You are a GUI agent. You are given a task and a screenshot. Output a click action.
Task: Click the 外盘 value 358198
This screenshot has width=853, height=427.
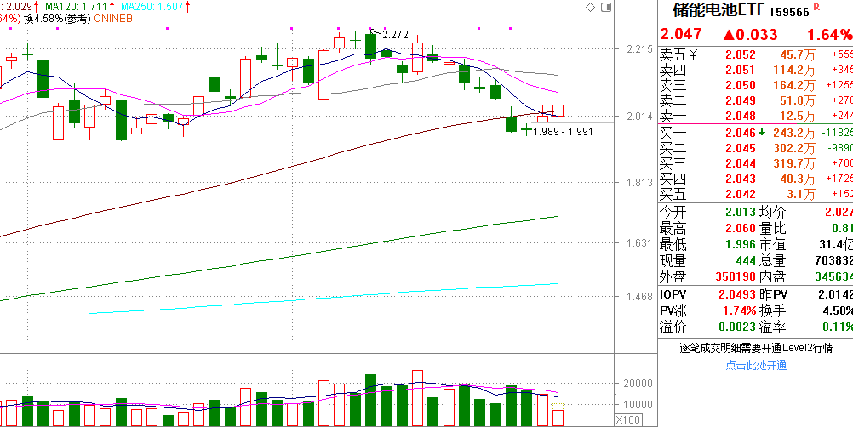click(x=735, y=277)
